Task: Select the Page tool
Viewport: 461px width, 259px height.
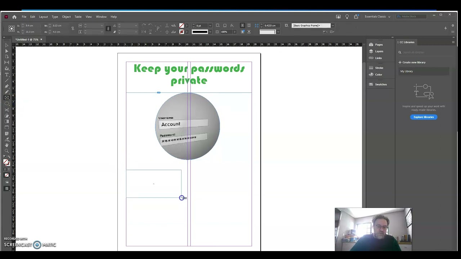Action: tap(6, 56)
